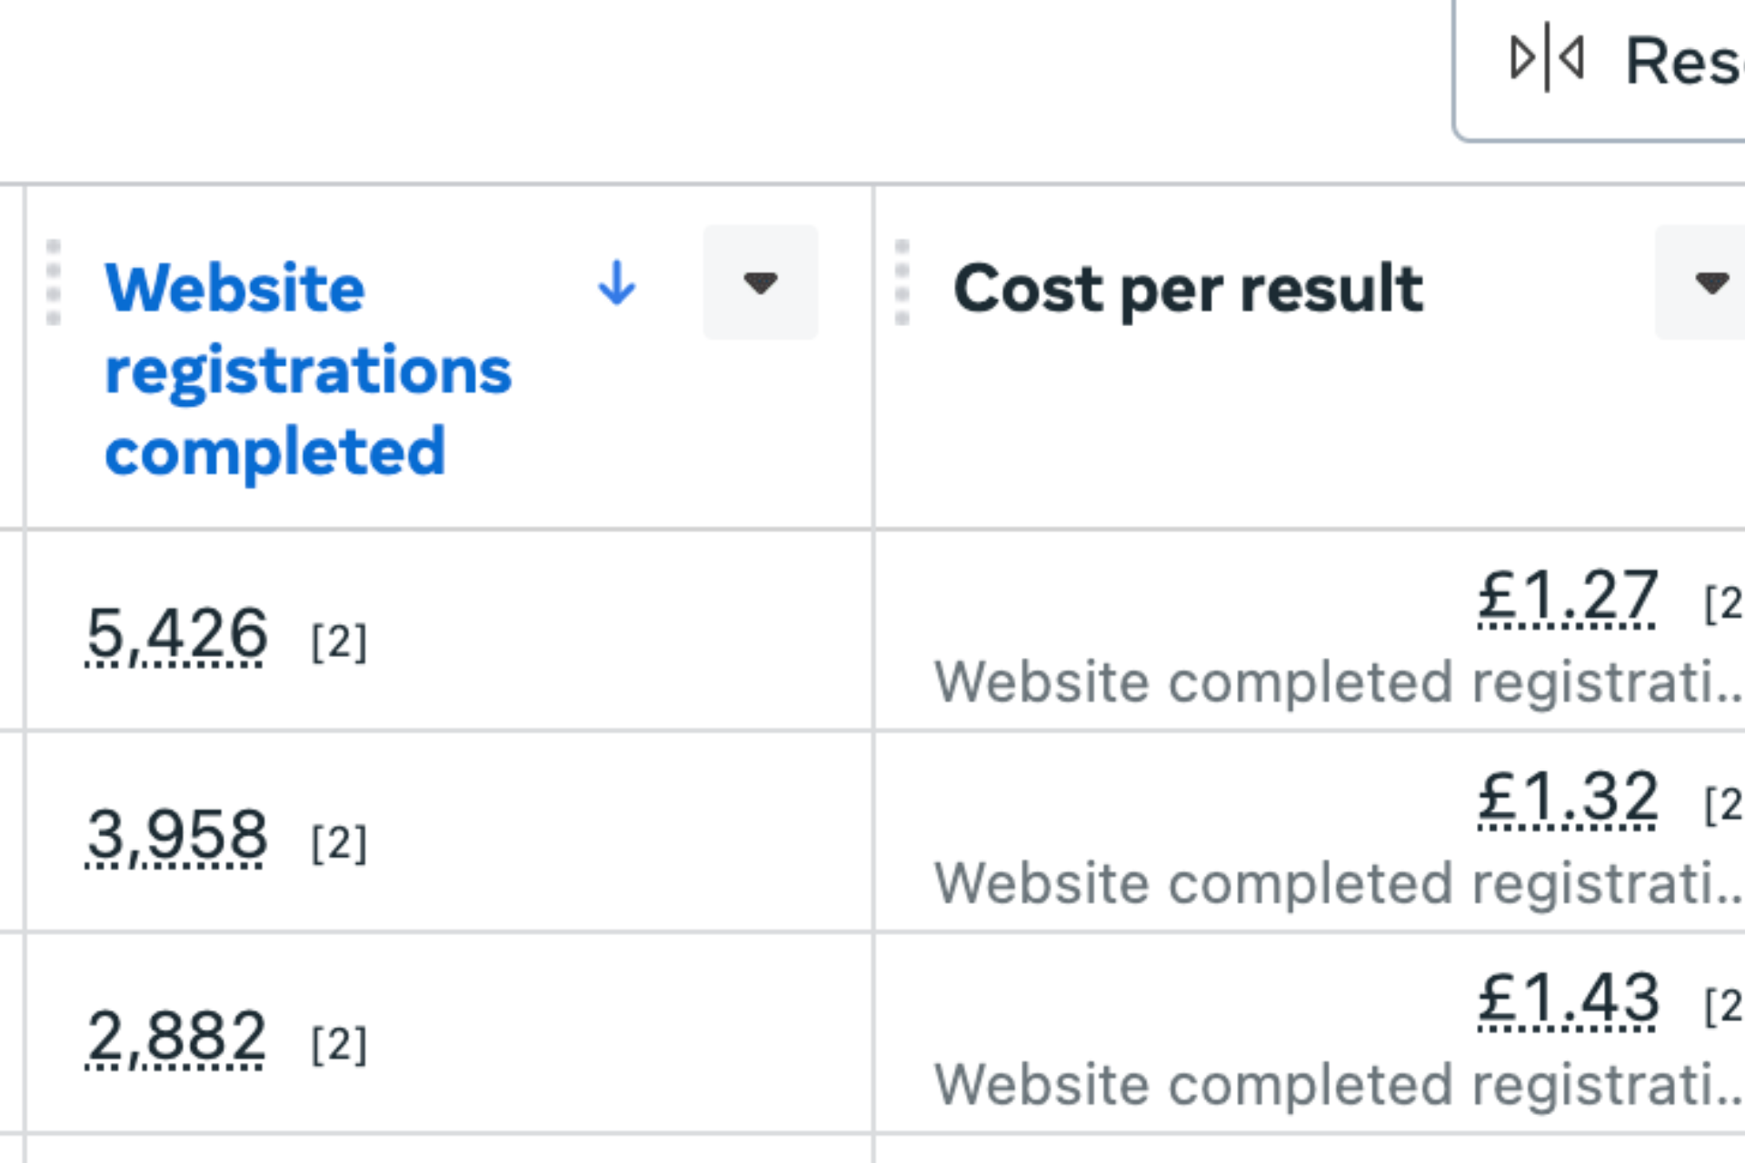
Task: Click the £1.43 cost value
Action: [x=1568, y=999]
